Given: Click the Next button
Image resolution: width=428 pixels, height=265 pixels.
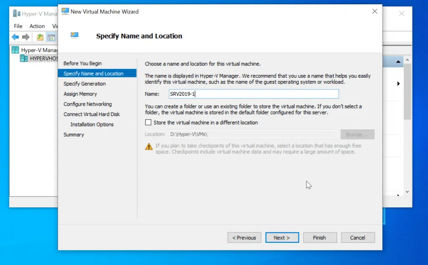Looking at the screenshot, I should (282, 237).
